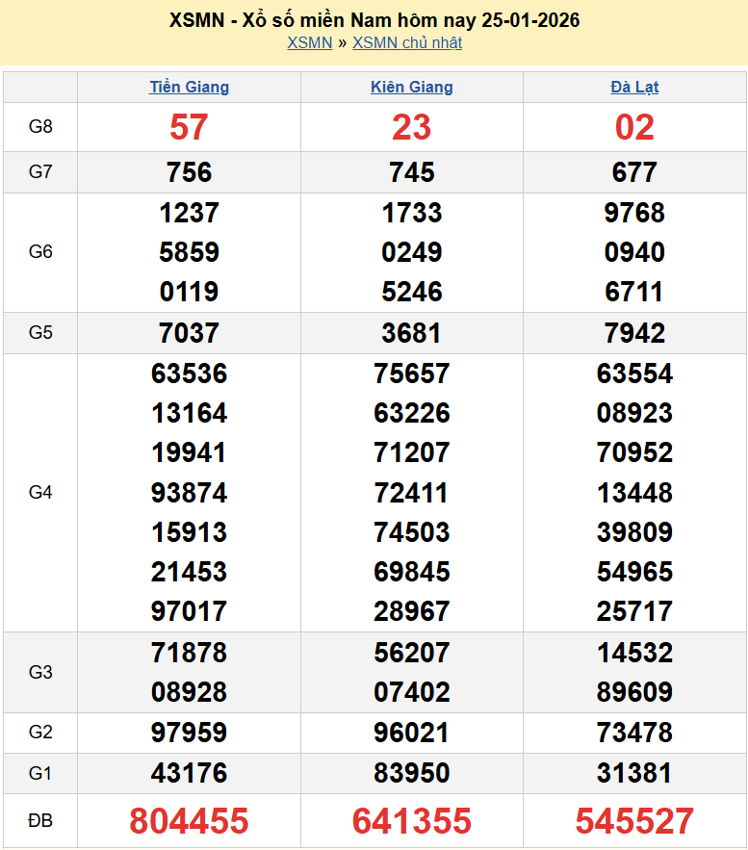The image size is (748, 850).
Task: Click Đà Lạt special prize 545527
Action: pos(634,821)
